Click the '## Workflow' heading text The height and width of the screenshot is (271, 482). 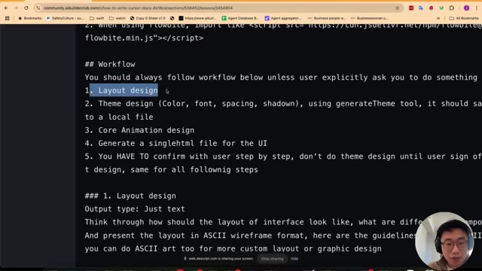coord(110,64)
